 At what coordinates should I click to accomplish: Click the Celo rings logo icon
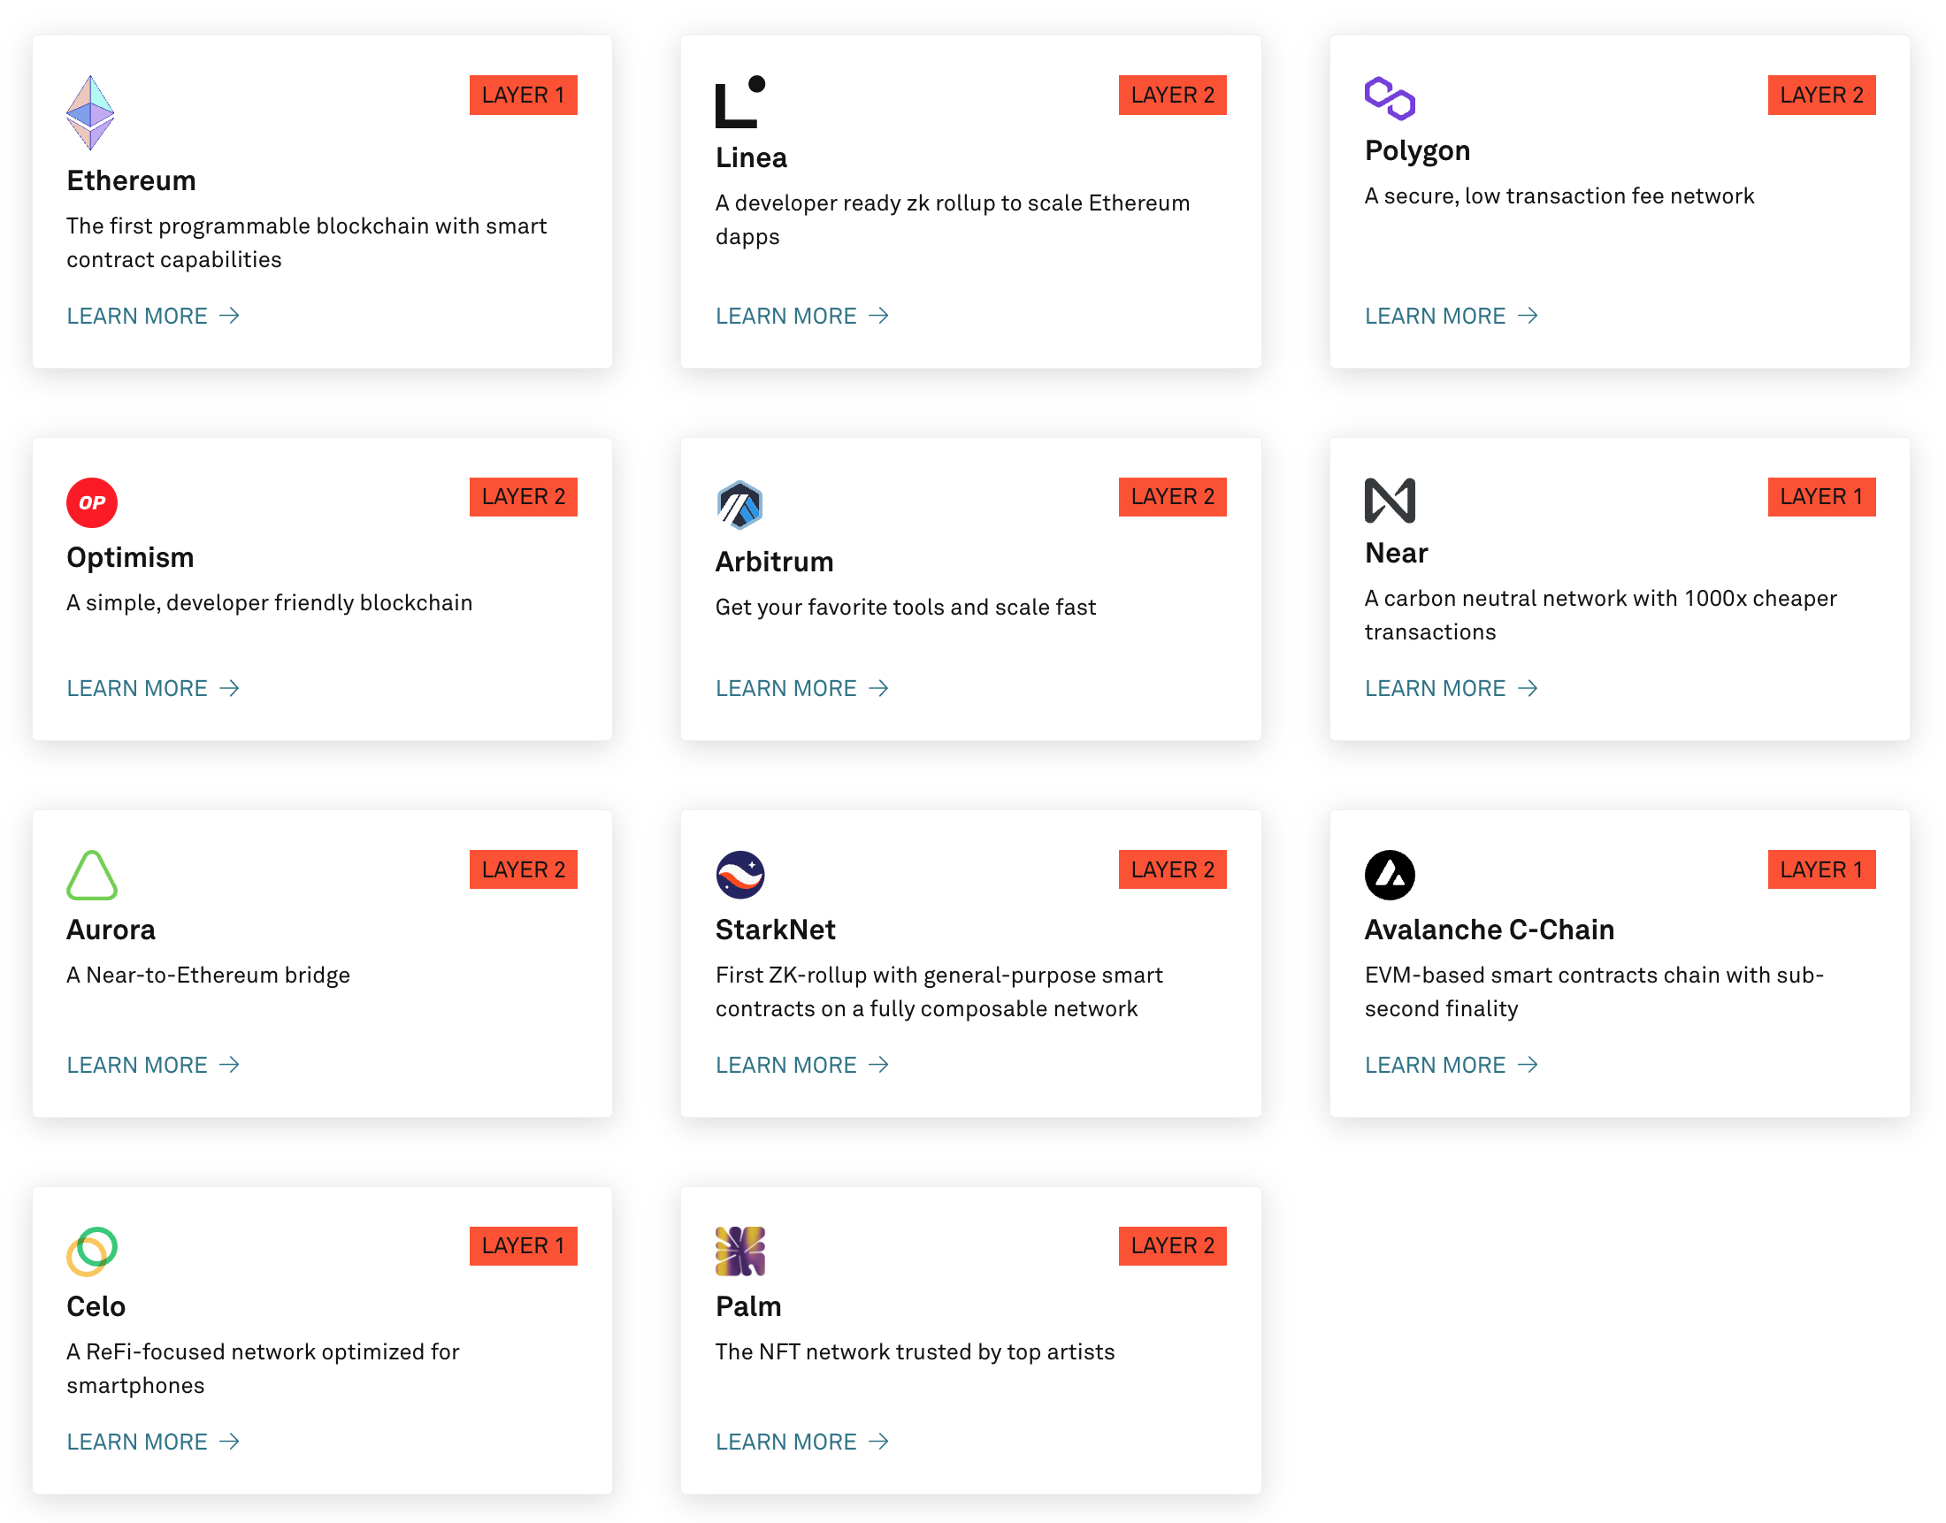92,1251
